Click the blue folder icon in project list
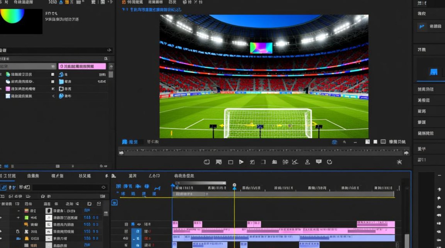445x248 pixels. click(61, 82)
